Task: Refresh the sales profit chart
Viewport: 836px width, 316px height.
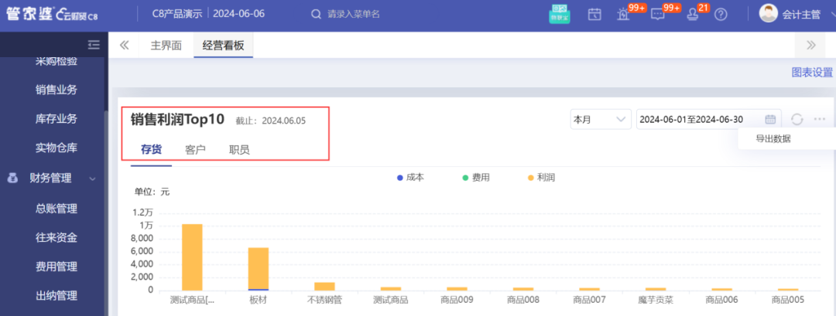Action: pyautogui.click(x=797, y=119)
